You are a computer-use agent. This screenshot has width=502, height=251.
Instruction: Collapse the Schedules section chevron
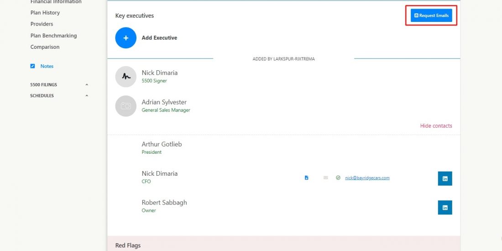87,96
